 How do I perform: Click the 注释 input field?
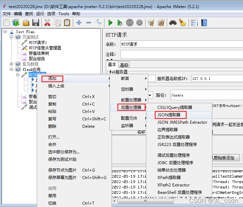pos(182,54)
